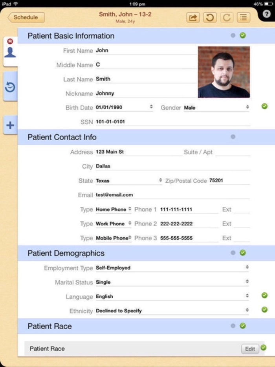Tap patient title Smith, John – 13-2

[x=125, y=14]
